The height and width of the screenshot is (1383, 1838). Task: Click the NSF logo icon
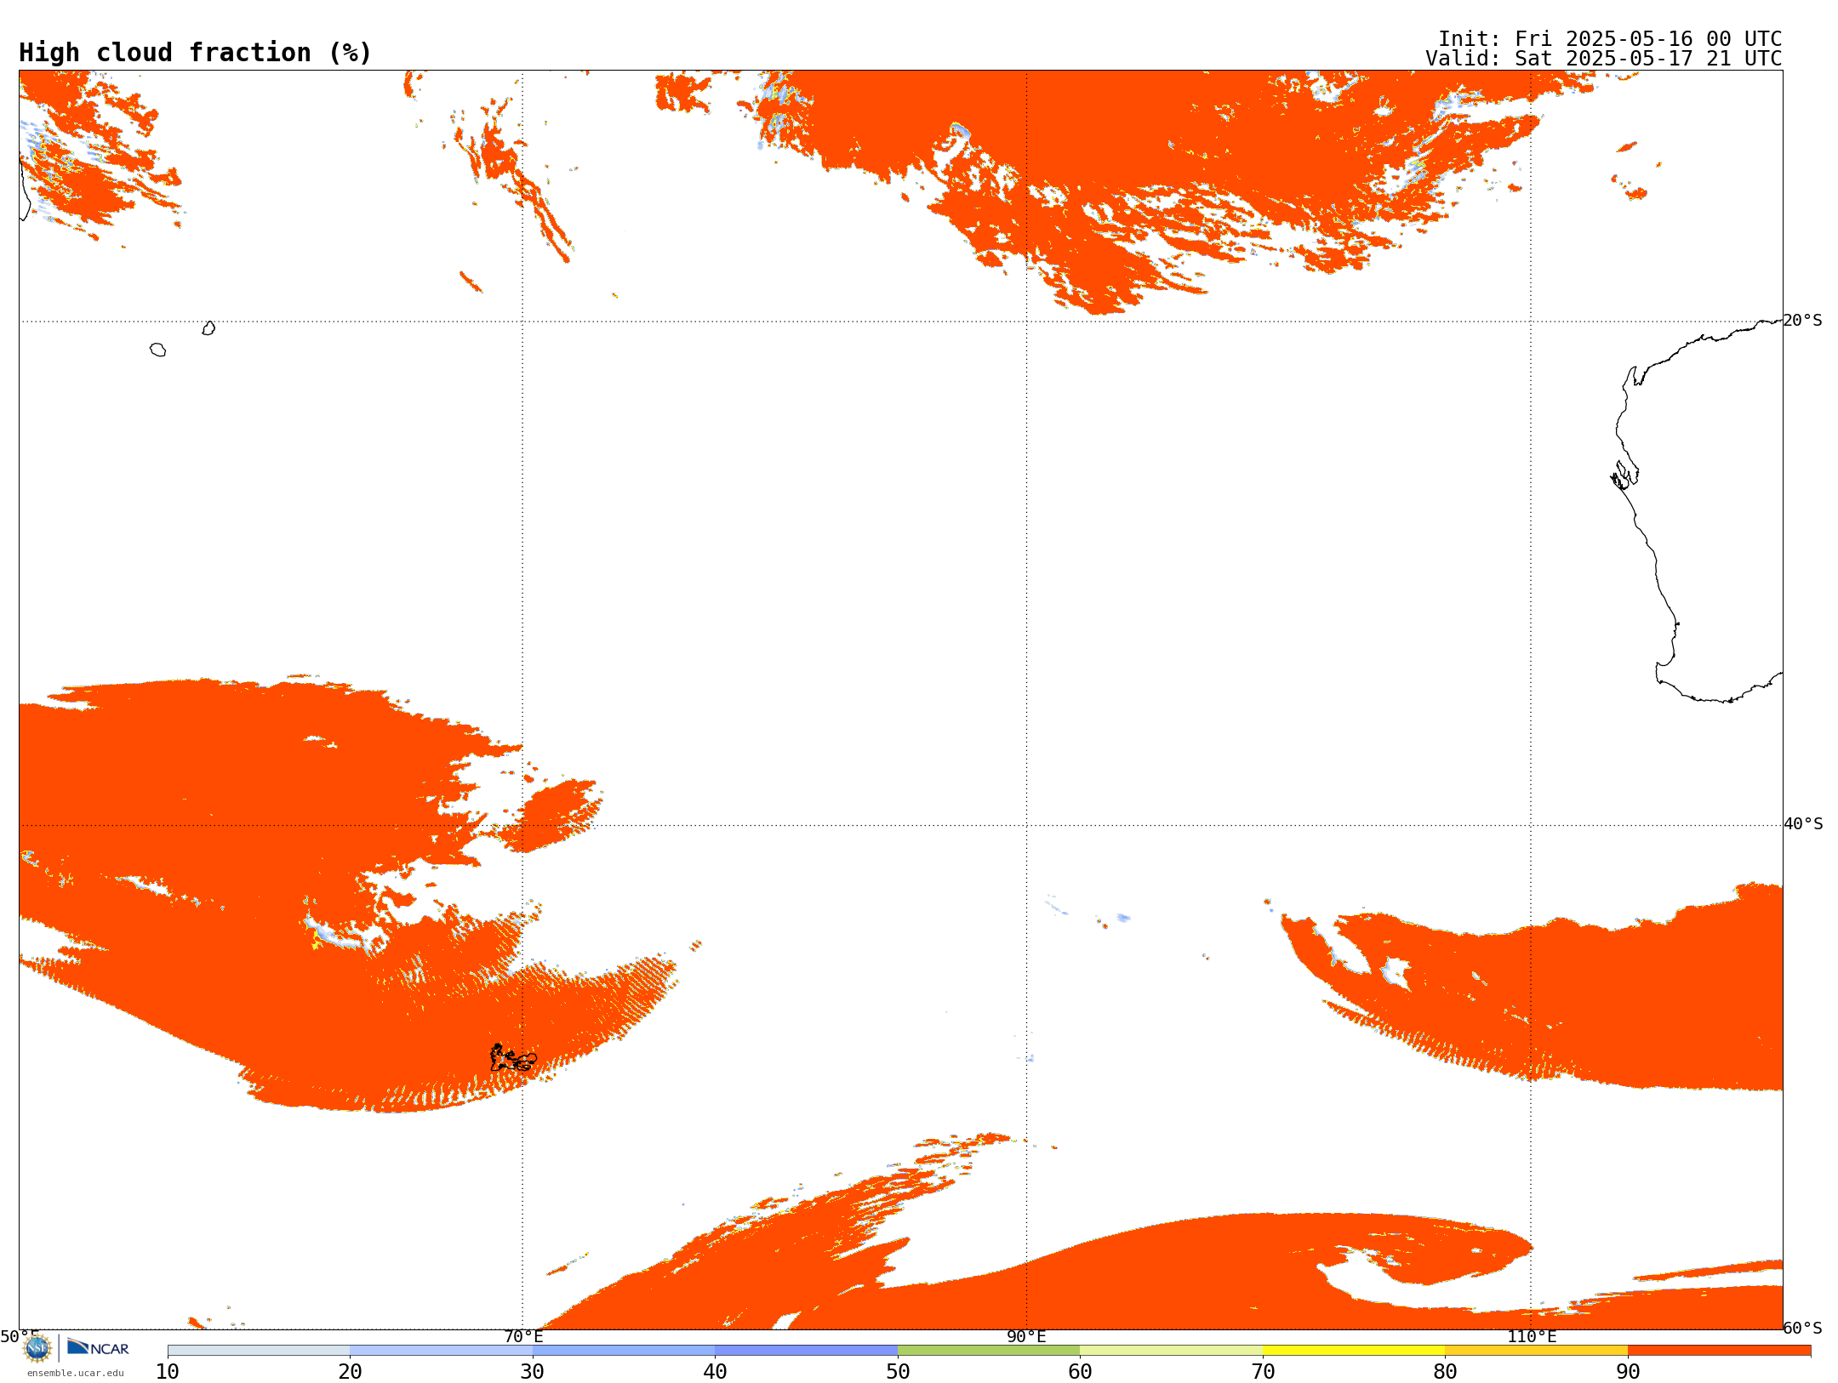(37, 1348)
